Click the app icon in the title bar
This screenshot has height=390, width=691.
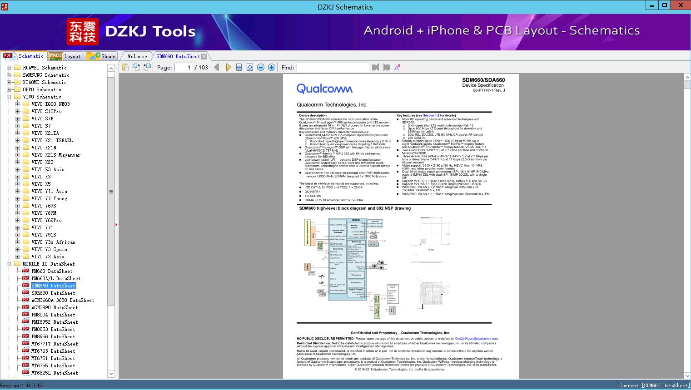coord(4,6)
